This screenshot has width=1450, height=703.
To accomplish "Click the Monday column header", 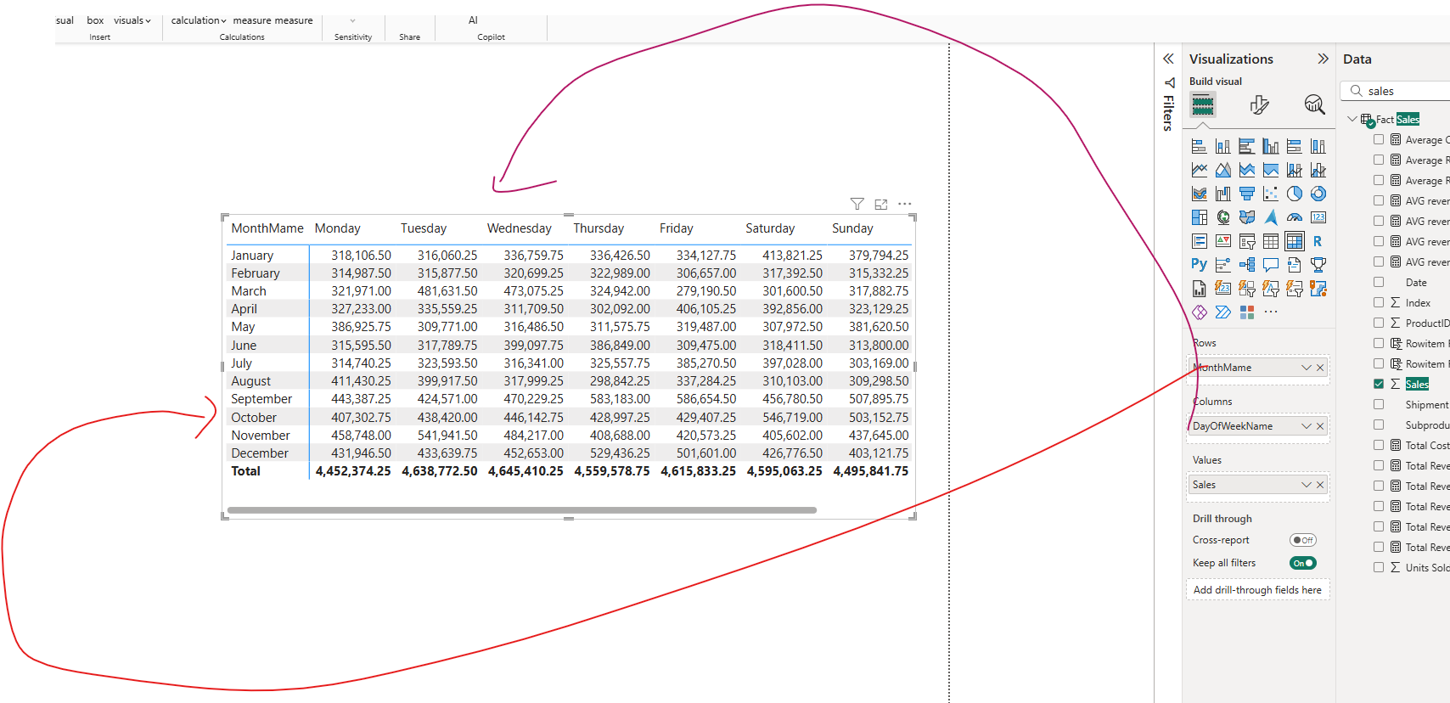I will [338, 228].
